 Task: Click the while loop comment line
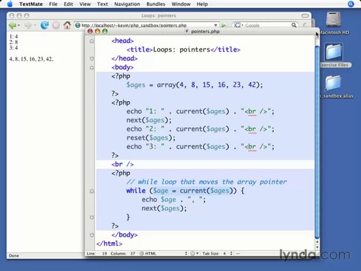(206, 182)
